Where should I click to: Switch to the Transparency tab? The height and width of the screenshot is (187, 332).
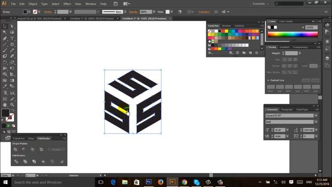pos(300,47)
